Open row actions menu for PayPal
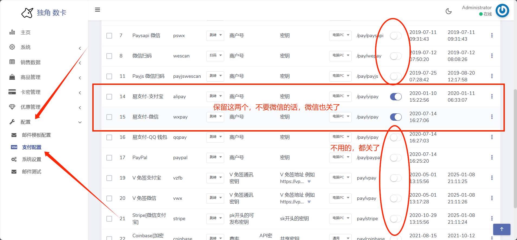Viewport: 517px width, 240px height. pos(492,158)
